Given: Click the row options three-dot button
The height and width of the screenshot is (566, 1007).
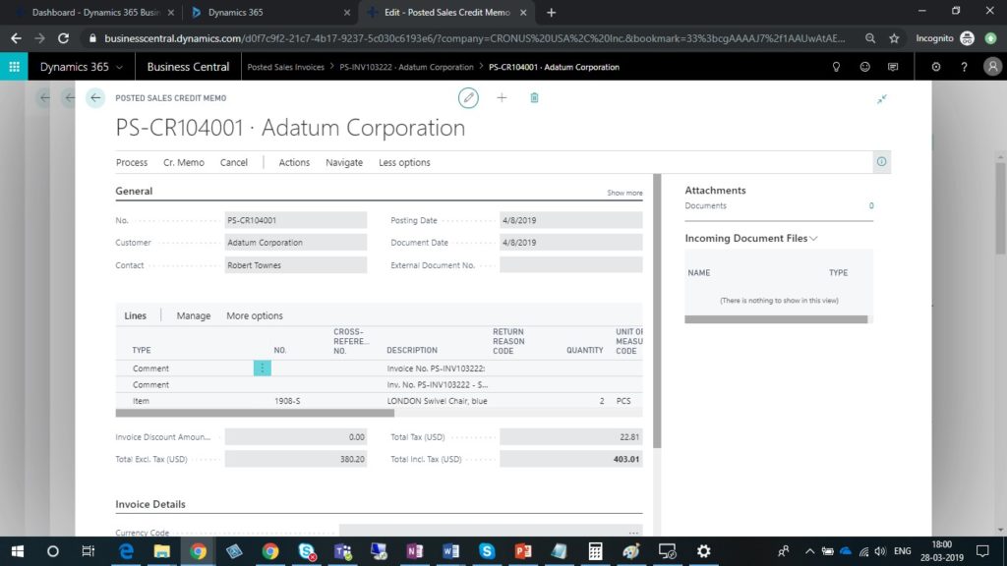Looking at the screenshot, I should pyautogui.click(x=262, y=368).
